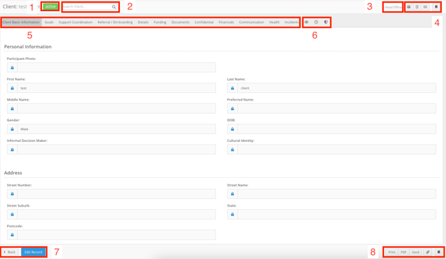446x259 pixels.
Task: Open the Documents tab
Action: coord(181,22)
